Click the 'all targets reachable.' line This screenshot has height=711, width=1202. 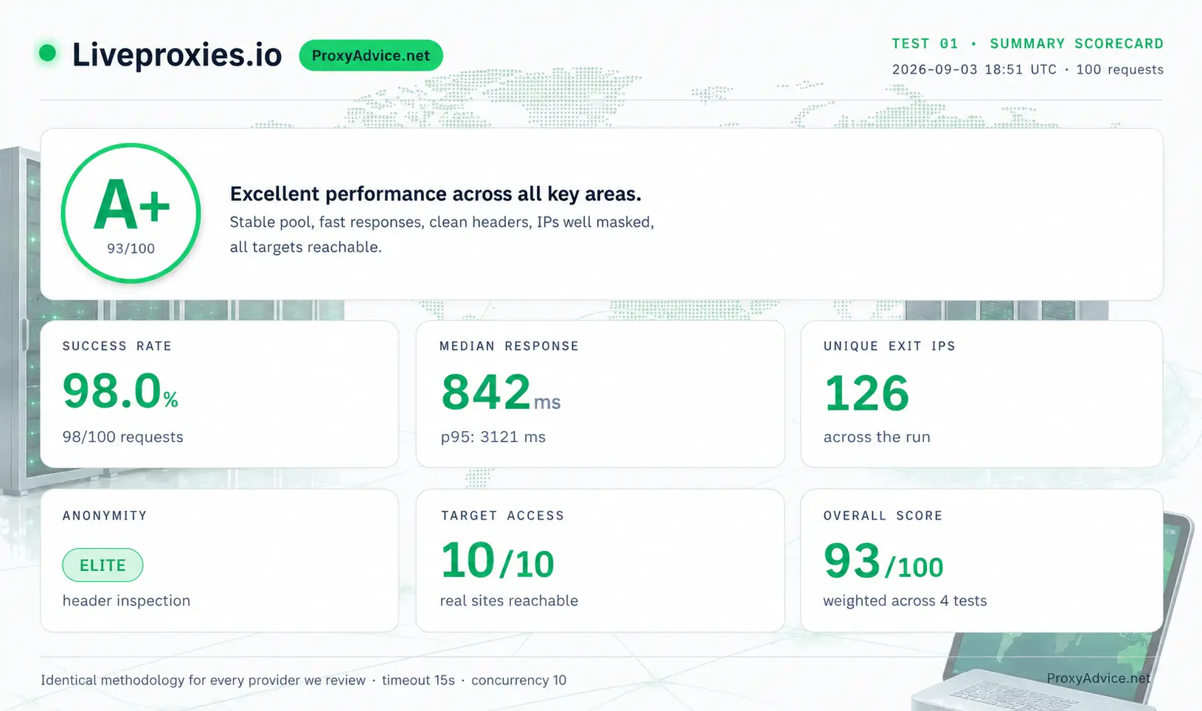coord(306,247)
